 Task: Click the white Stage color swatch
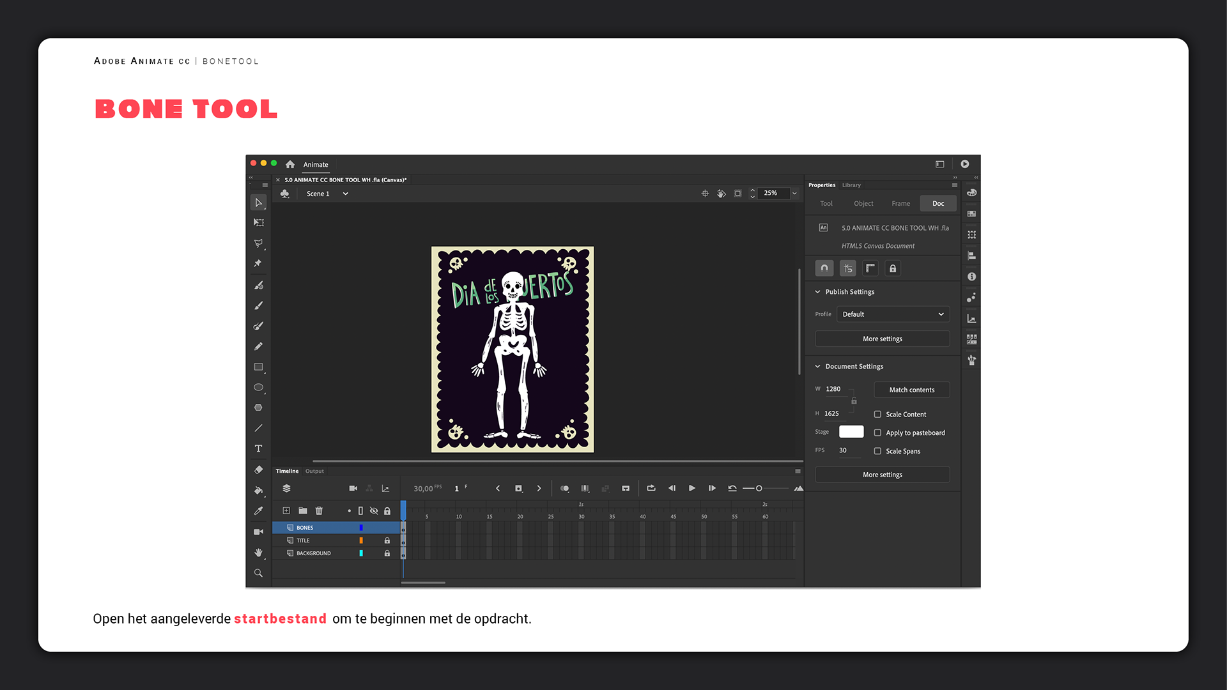[x=851, y=432]
